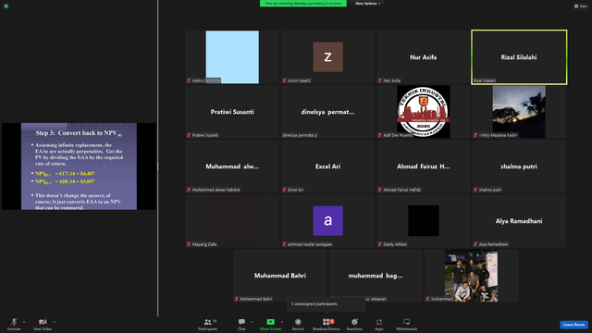This screenshot has width=592, height=333.
Task: Open the View Options dropdown
Action: click(x=367, y=4)
